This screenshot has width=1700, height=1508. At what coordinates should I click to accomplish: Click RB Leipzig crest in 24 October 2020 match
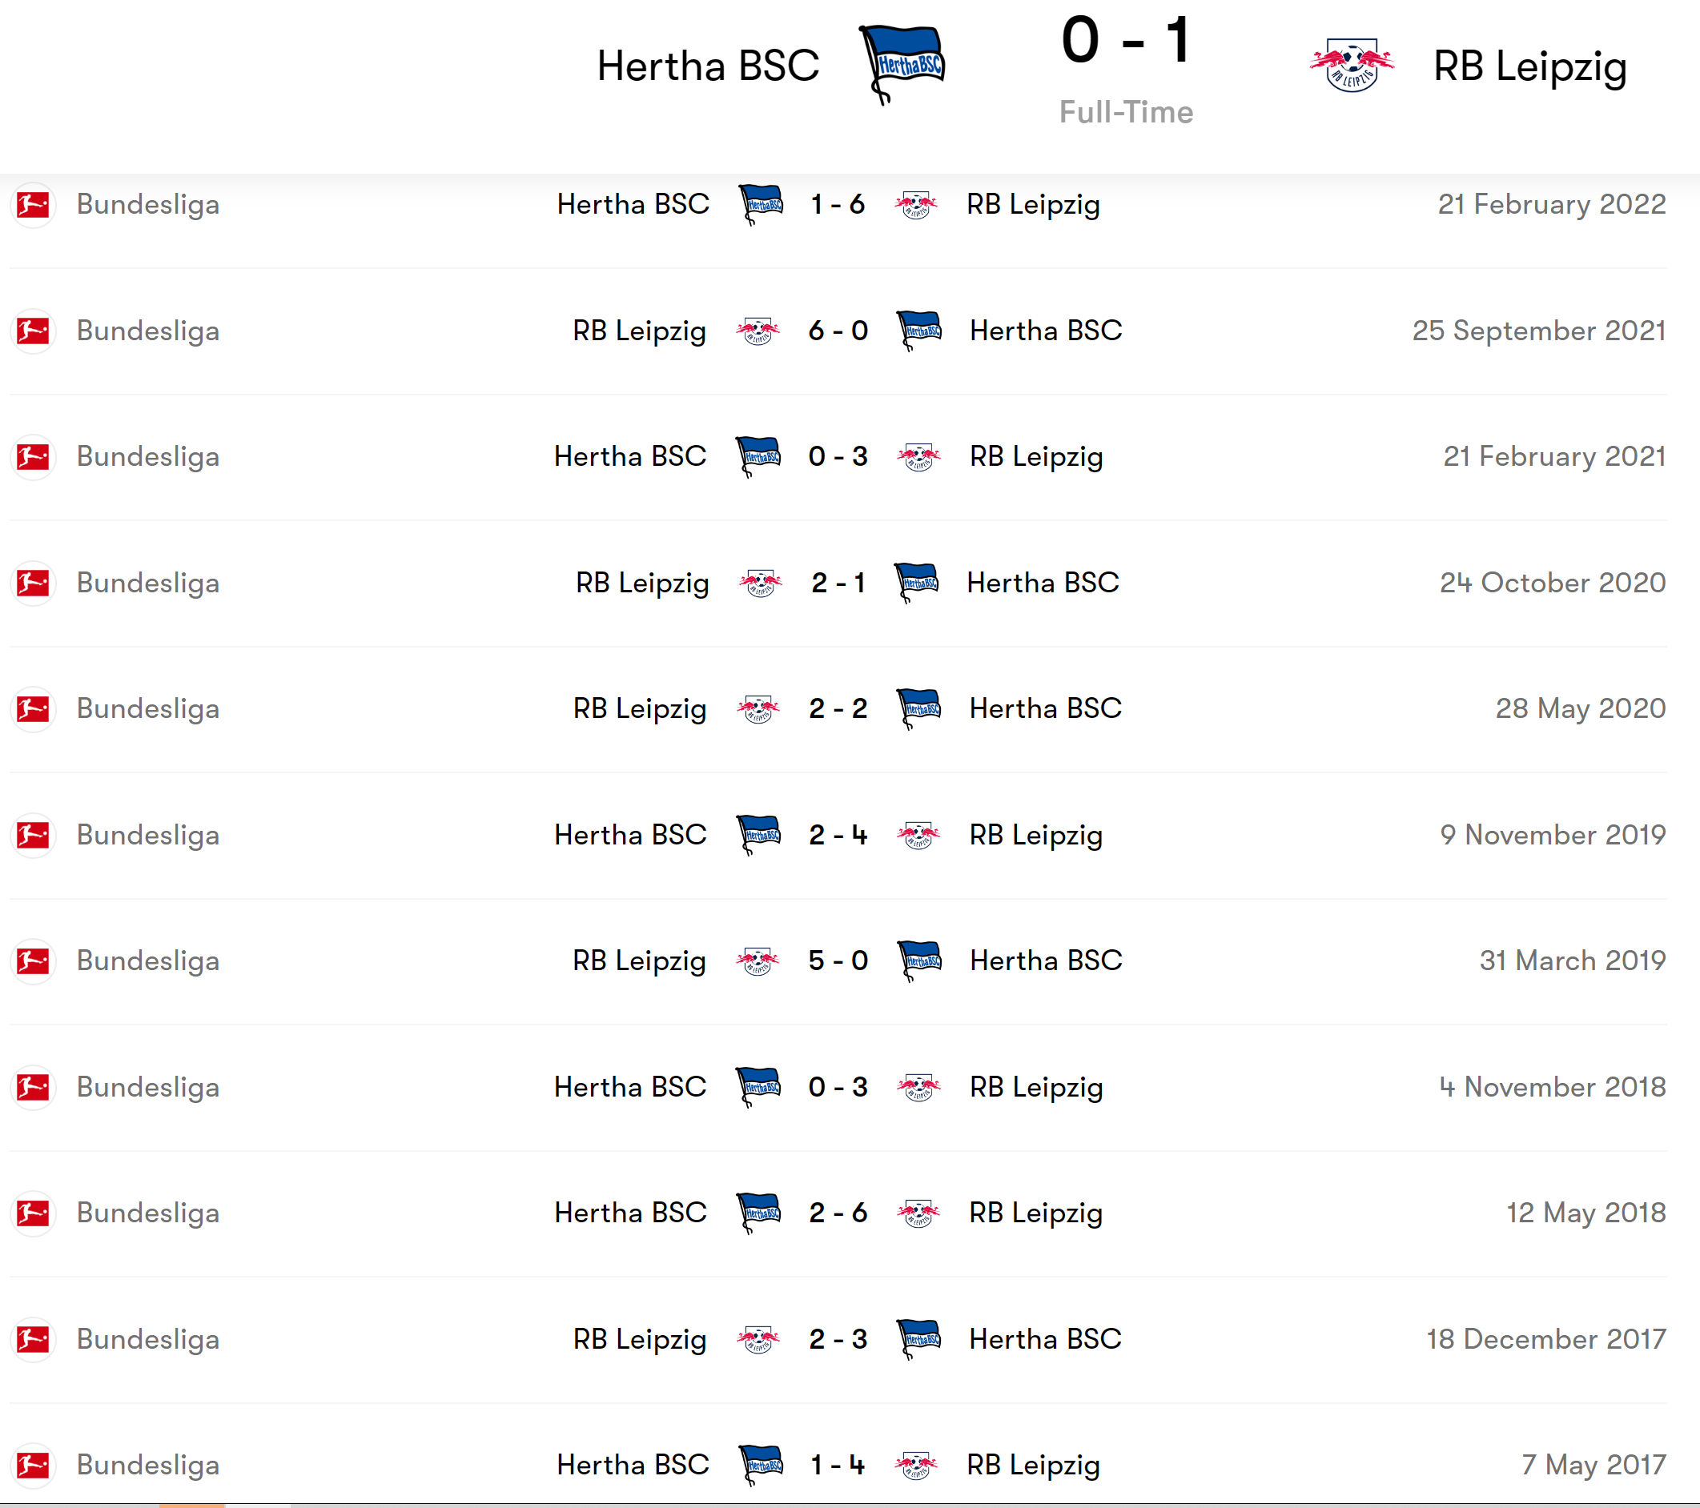760,583
